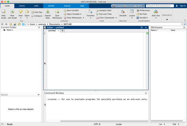This screenshot has width=187, height=126.
Task: Open Preferences
Action: click(143, 10)
